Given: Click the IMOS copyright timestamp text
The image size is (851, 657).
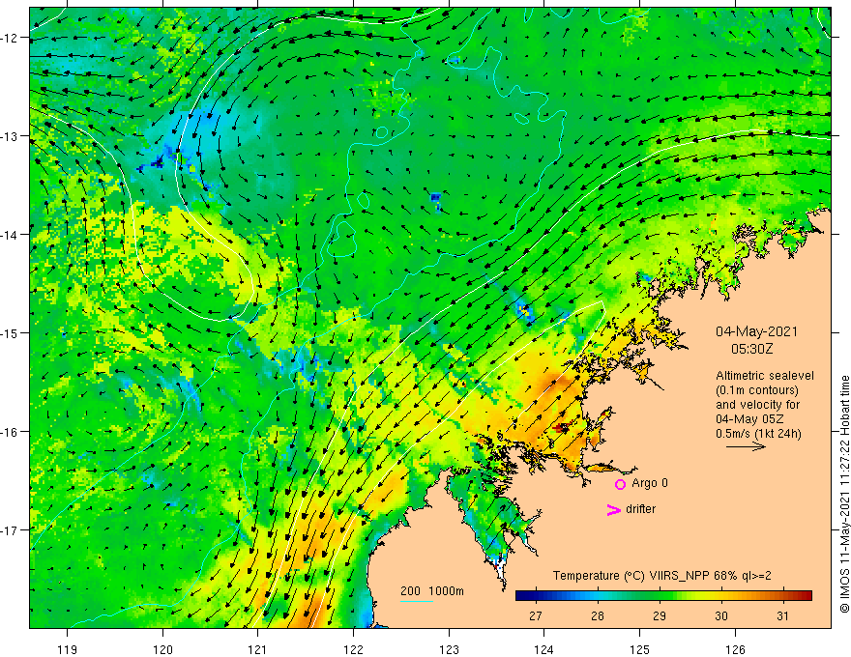Looking at the screenshot, I should (x=844, y=494).
